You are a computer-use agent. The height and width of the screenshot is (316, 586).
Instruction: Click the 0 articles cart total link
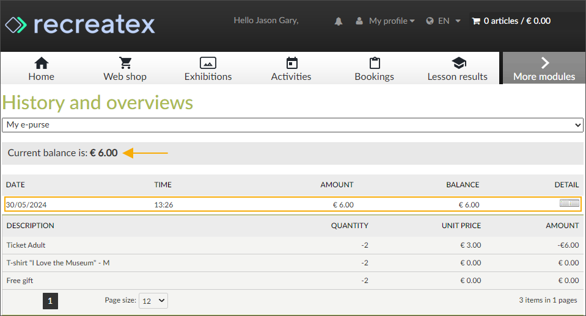coord(517,21)
